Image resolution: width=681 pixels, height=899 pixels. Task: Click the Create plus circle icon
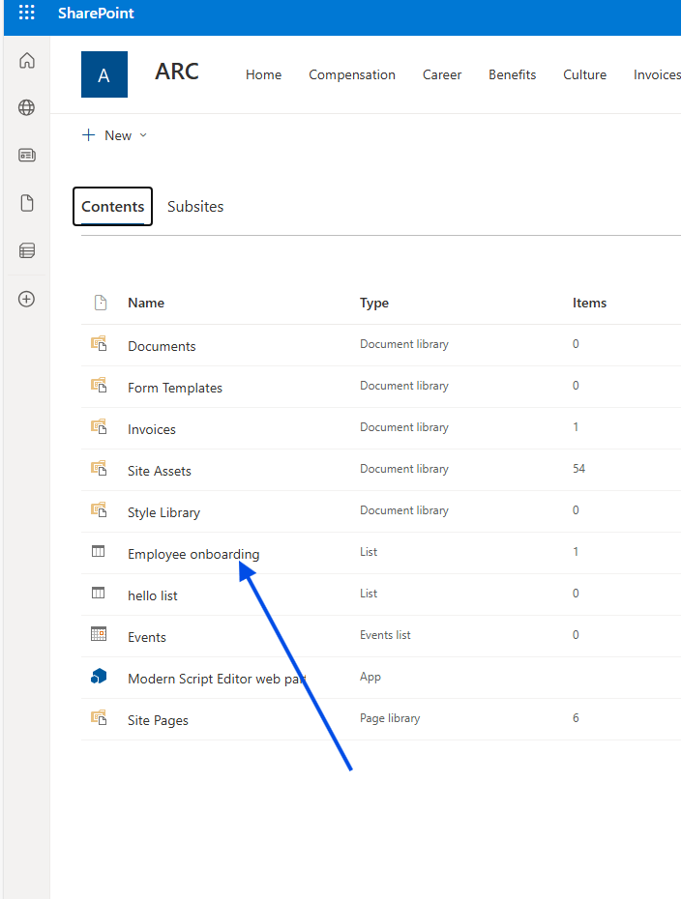[x=27, y=299]
